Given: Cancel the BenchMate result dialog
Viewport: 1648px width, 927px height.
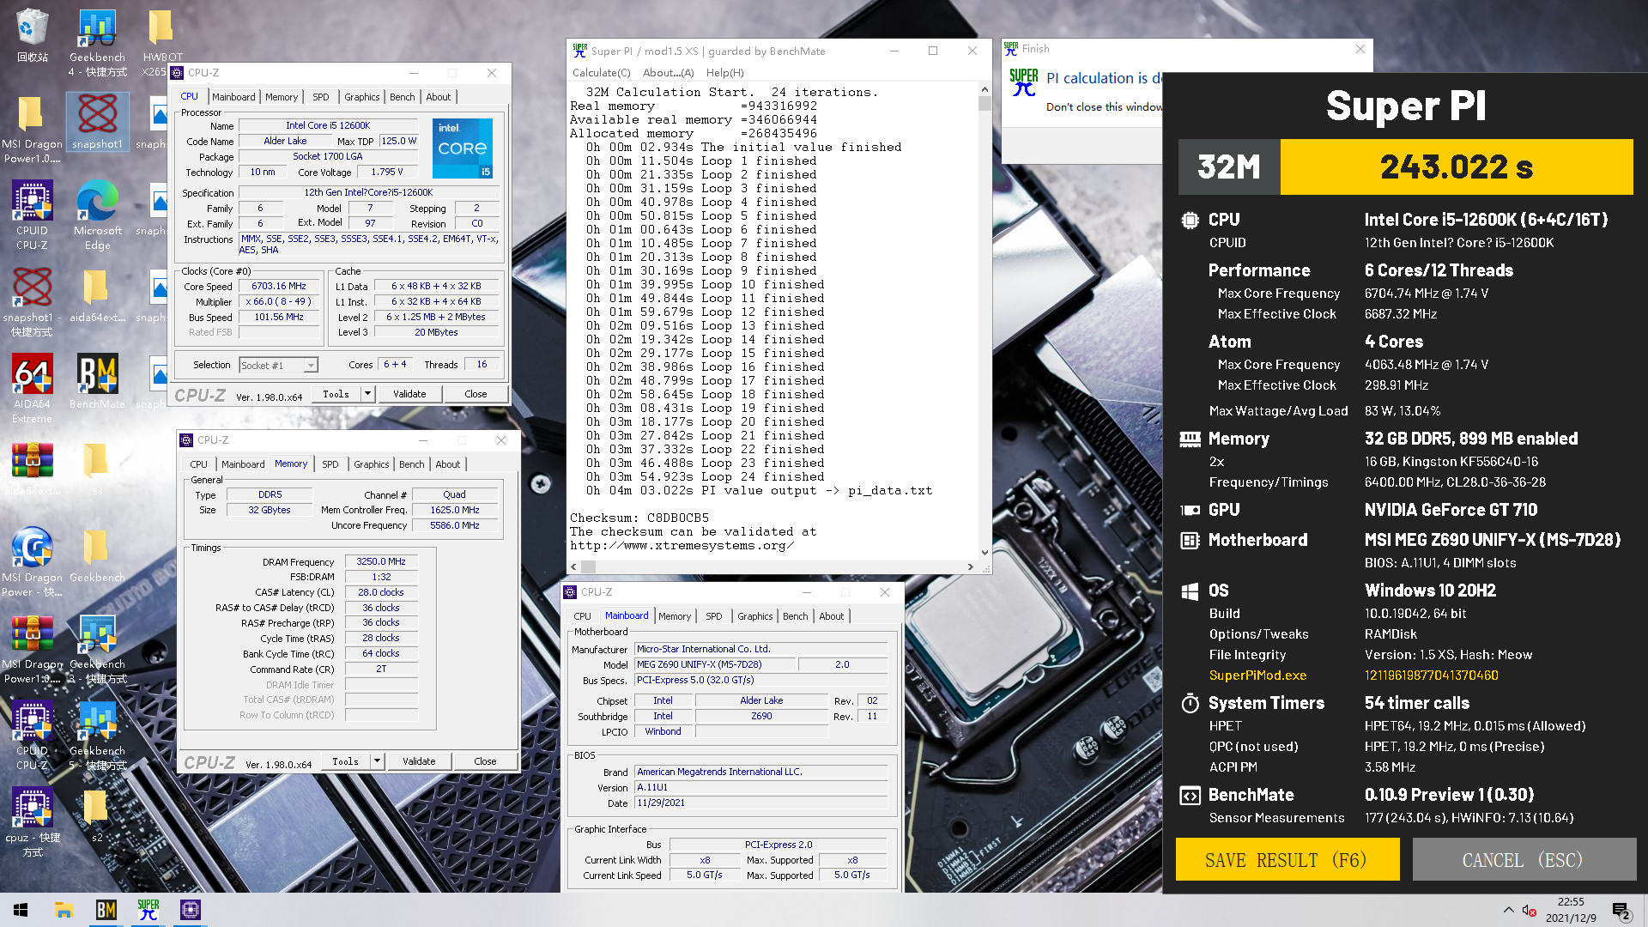Looking at the screenshot, I should coord(1524,859).
